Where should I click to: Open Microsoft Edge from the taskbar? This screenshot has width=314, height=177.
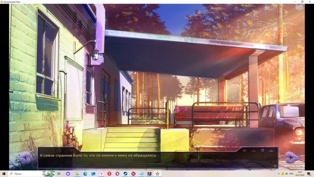[x=85, y=174]
